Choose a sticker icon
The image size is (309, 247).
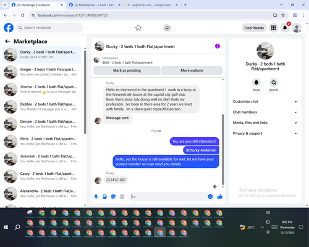pyautogui.click(x=113, y=197)
